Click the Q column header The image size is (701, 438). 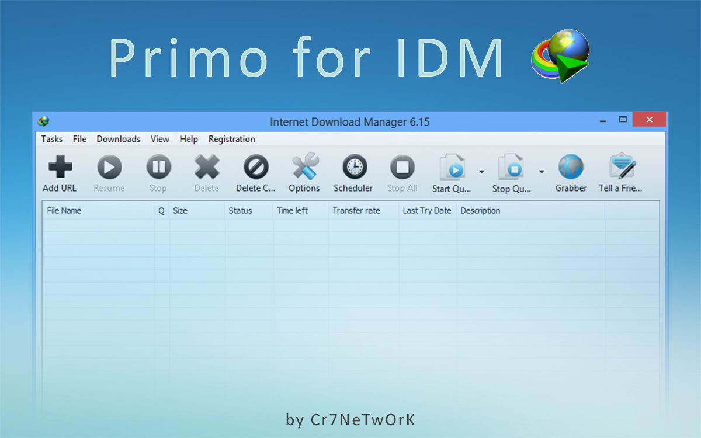[162, 211]
